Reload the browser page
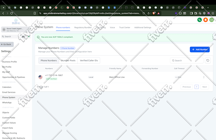This screenshot has width=216, height=140. pyautogui.click(x=12, y=13)
